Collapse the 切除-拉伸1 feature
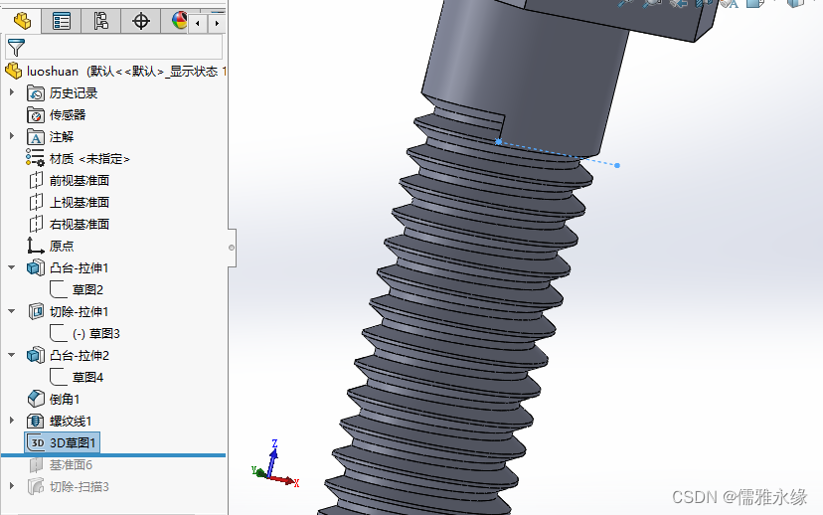 click(x=12, y=311)
